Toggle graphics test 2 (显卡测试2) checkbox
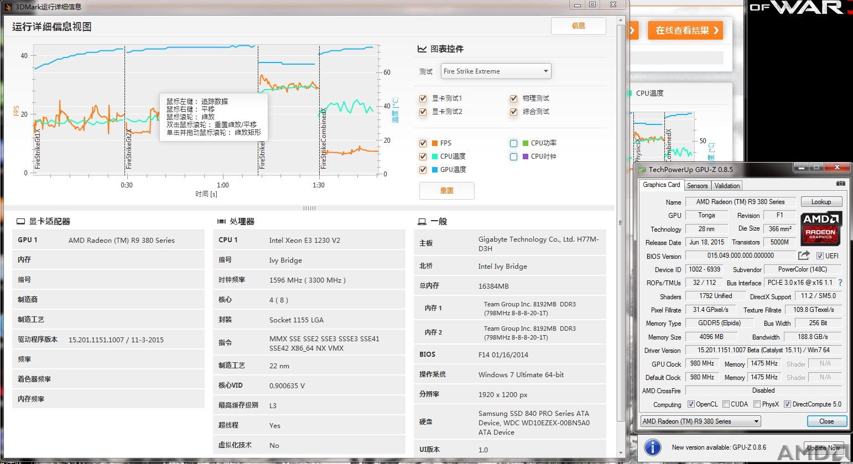 point(423,112)
